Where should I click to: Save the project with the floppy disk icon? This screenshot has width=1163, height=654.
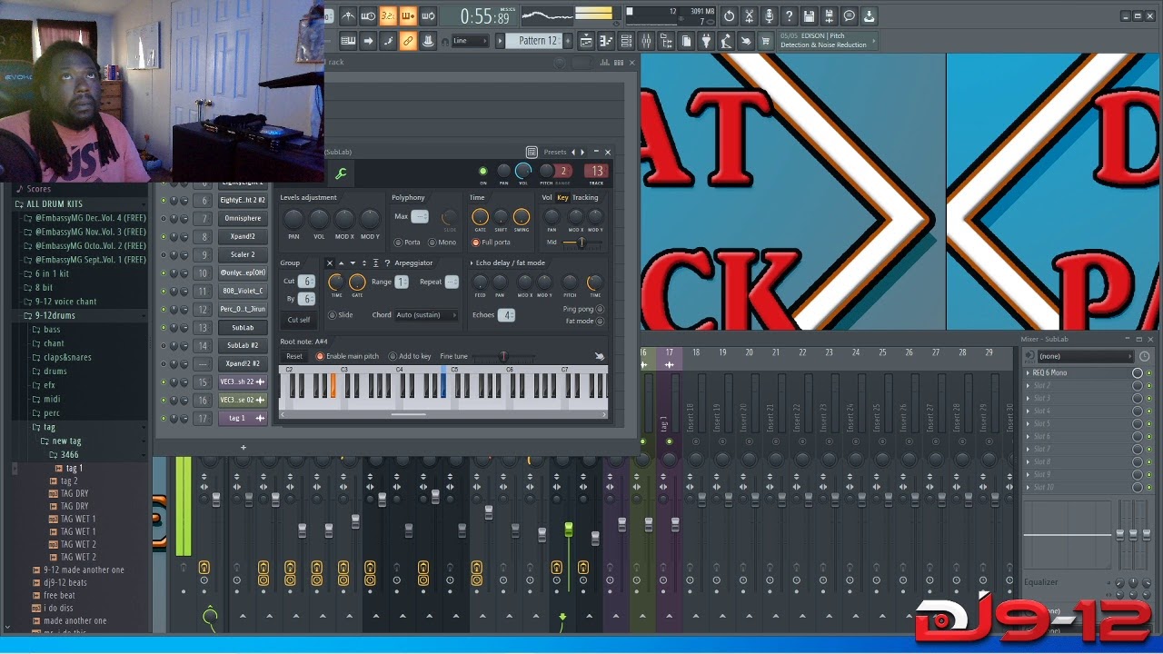pos(809,15)
